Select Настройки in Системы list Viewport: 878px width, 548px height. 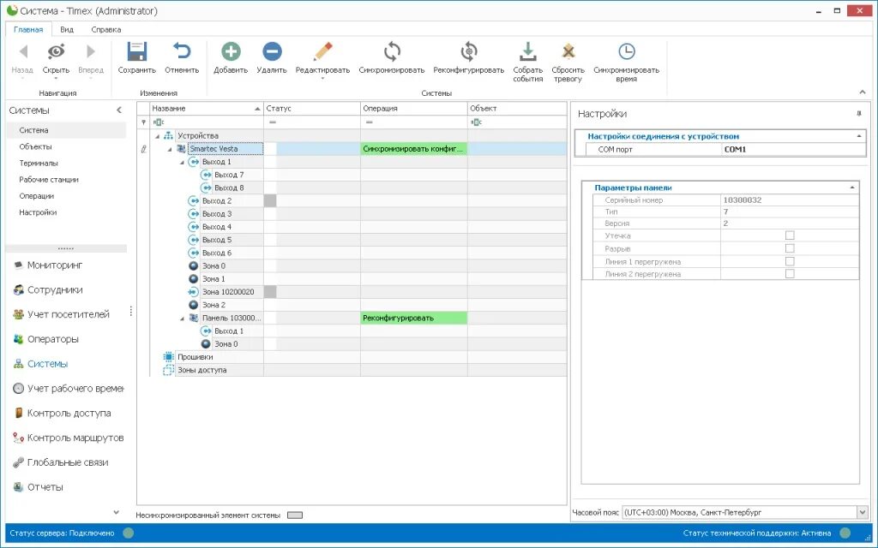[x=38, y=212]
